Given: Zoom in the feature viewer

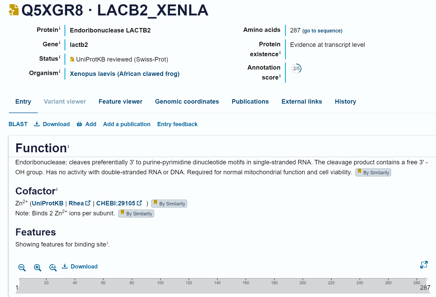Looking at the screenshot, I should tap(38, 267).
